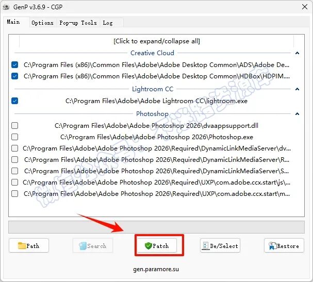Image resolution: width=313 pixels, height=282 pixels.
Task: Click the green shield Patch icon
Action: 149,246
